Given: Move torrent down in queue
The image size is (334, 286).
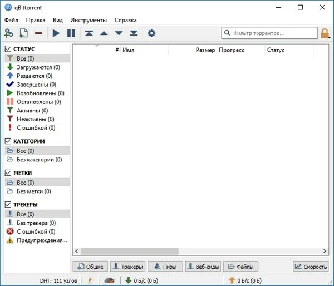Looking at the screenshot, I should 119,33.
